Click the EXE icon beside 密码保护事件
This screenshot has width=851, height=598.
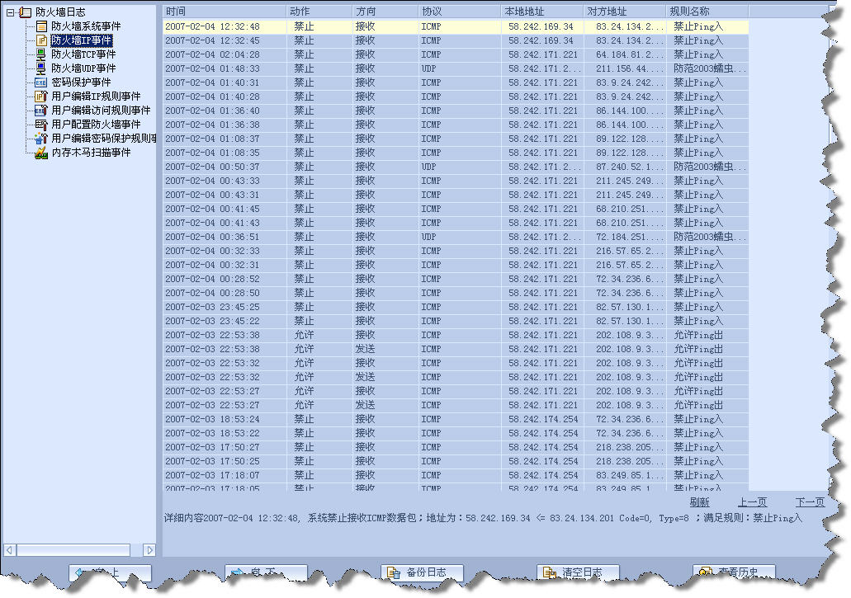click(x=40, y=82)
